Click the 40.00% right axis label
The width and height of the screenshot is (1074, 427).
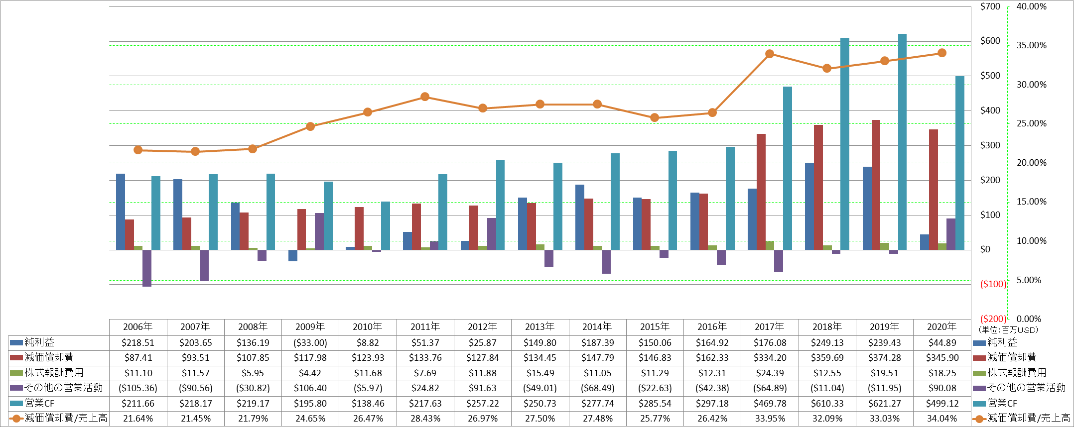(x=1031, y=6)
